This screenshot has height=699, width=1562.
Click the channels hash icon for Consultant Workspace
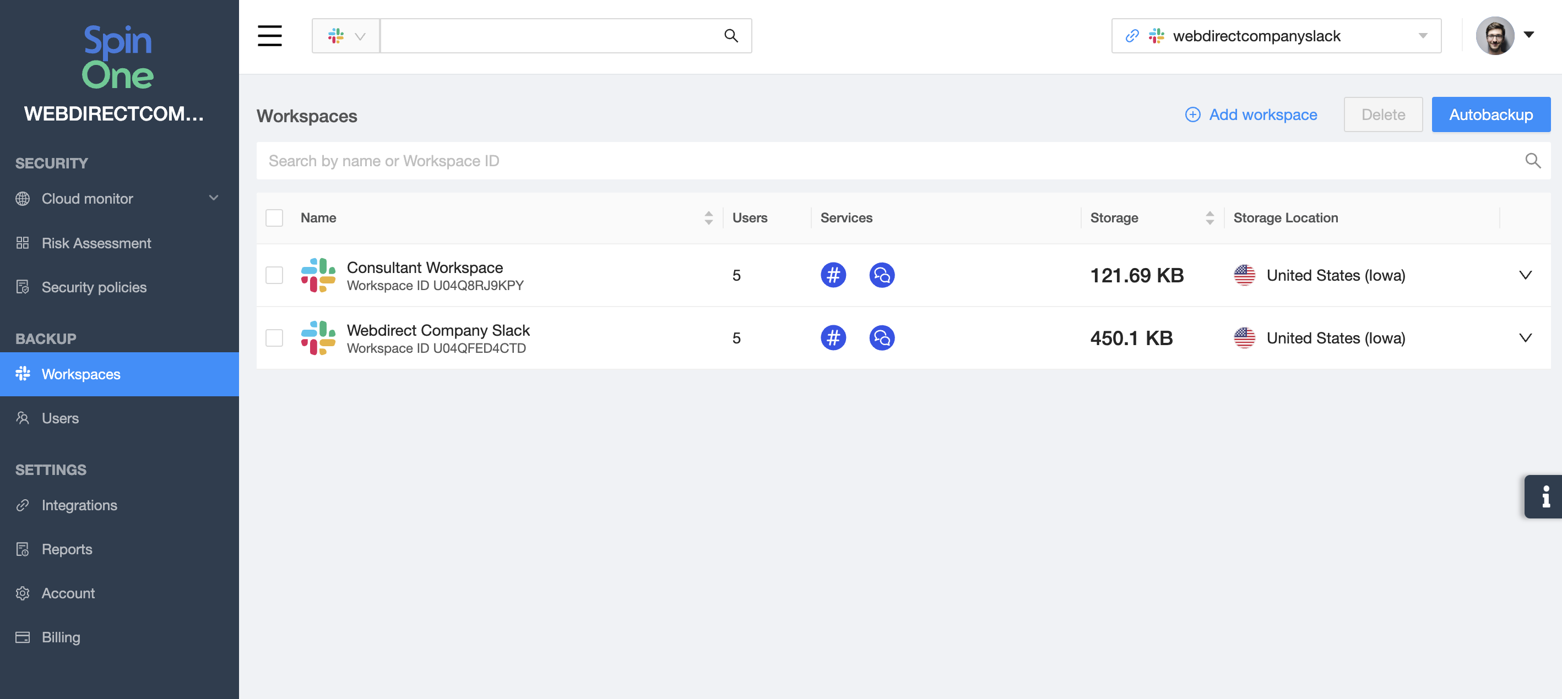833,275
